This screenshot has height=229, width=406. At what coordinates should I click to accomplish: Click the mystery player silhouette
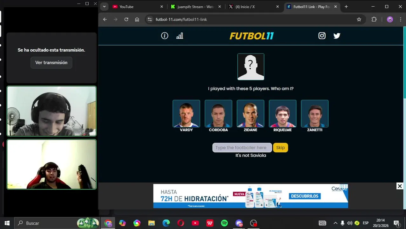click(x=251, y=67)
